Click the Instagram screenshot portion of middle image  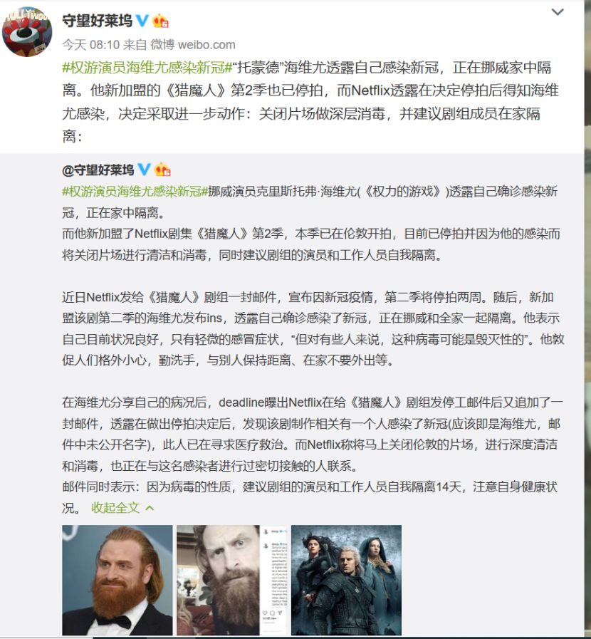point(273,580)
